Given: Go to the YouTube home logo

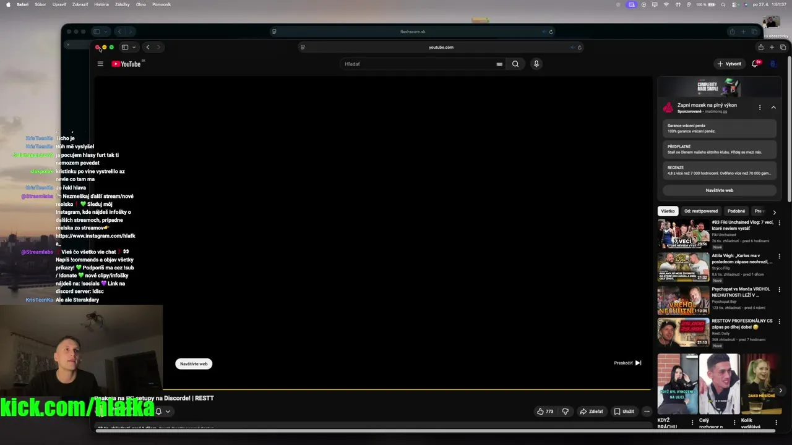Looking at the screenshot, I should pos(126,64).
